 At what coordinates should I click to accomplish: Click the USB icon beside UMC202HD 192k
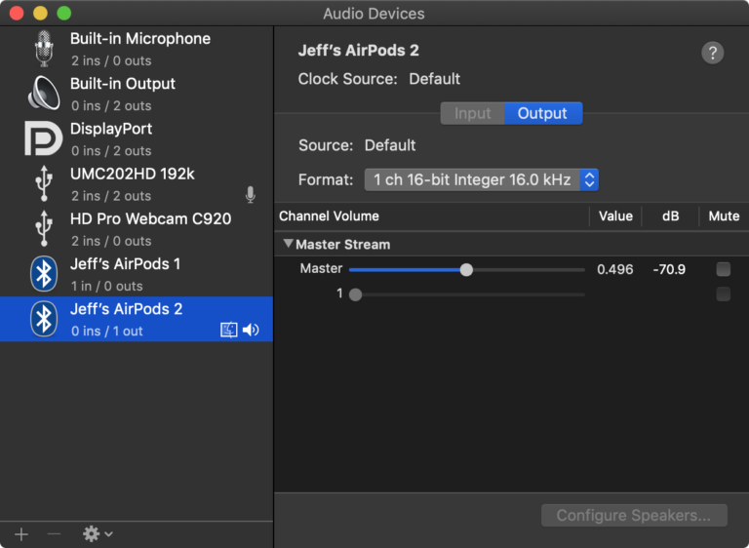pos(44,183)
